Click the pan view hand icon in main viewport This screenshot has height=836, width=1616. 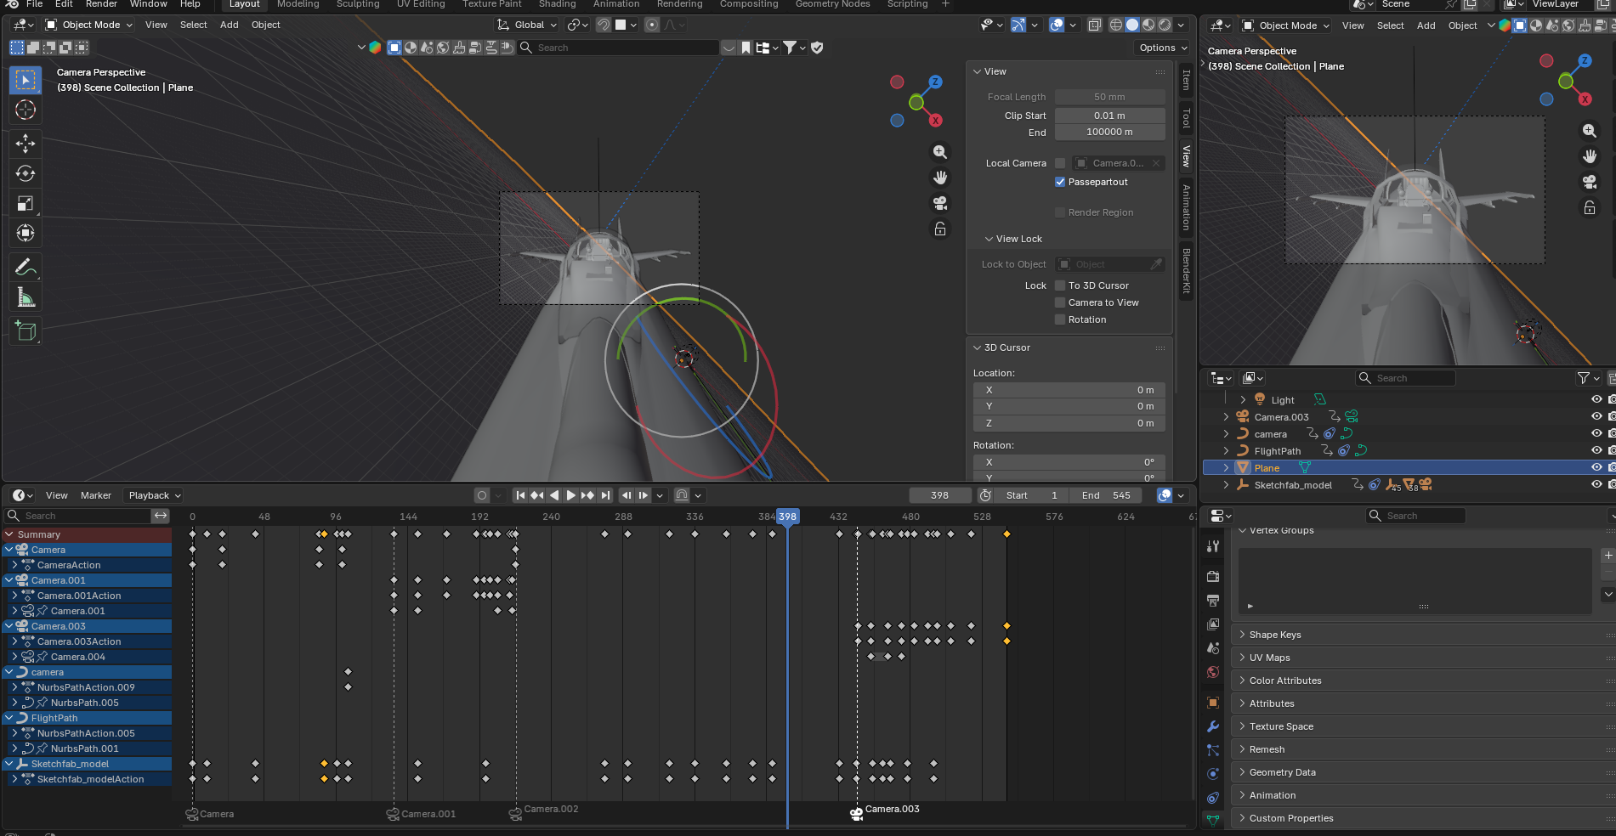coord(940,178)
